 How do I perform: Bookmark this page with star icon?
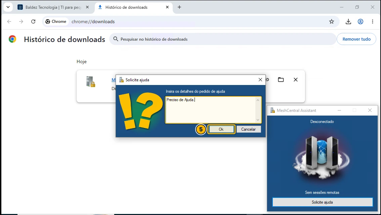click(331, 21)
